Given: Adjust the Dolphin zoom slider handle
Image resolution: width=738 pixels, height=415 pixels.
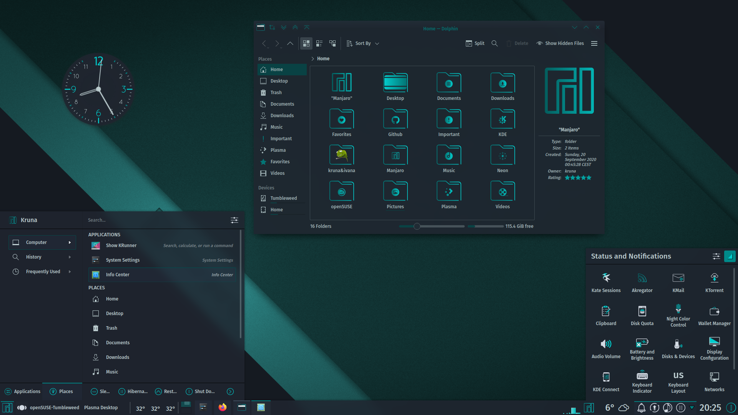Looking at the screenshot, I should tap(417, 226).
